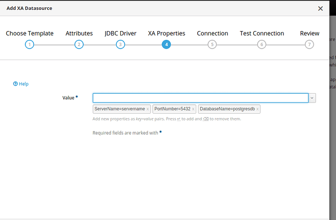Go to the Choose Template step label
336x220 pixels.
point(30,34)
